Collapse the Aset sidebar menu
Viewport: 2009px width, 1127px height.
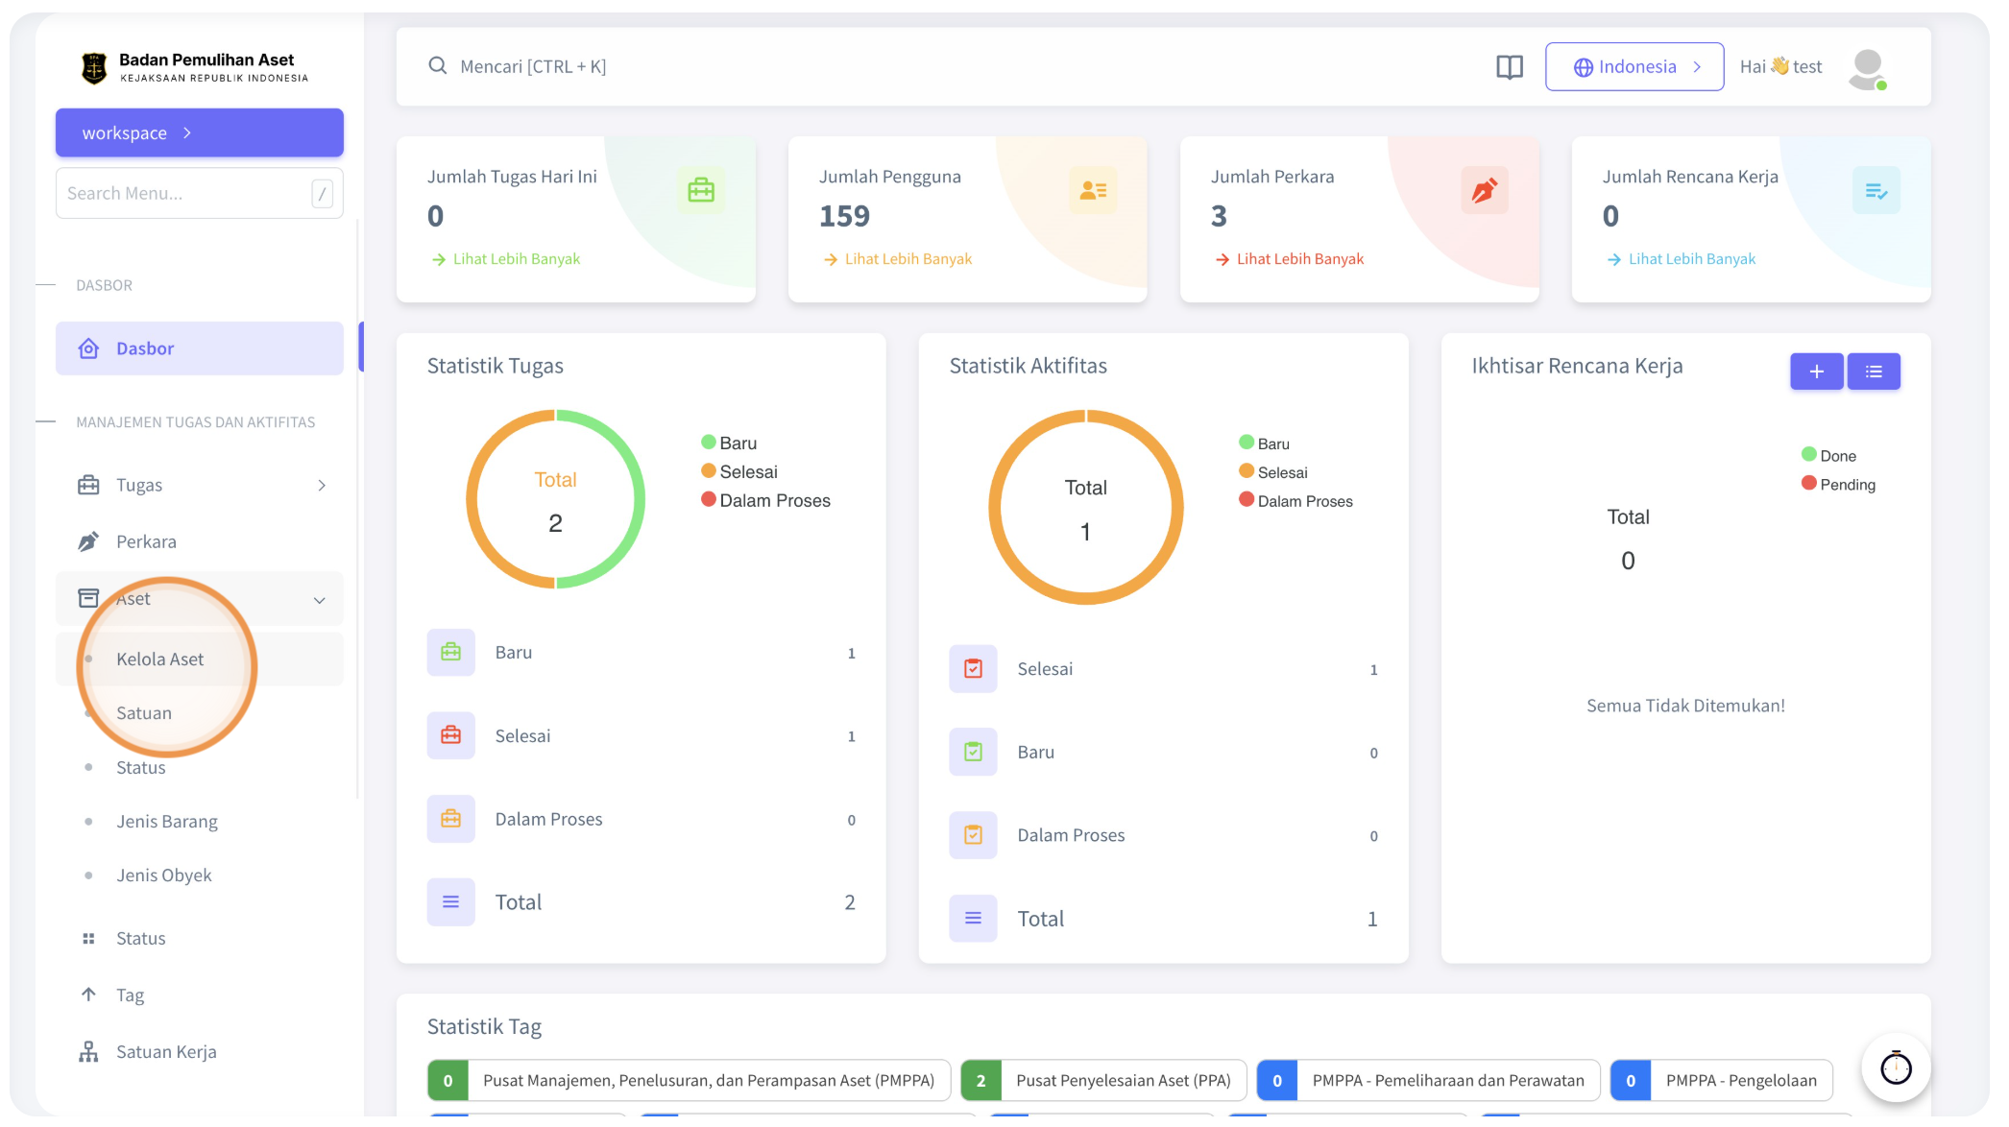(x=200, y=598)
